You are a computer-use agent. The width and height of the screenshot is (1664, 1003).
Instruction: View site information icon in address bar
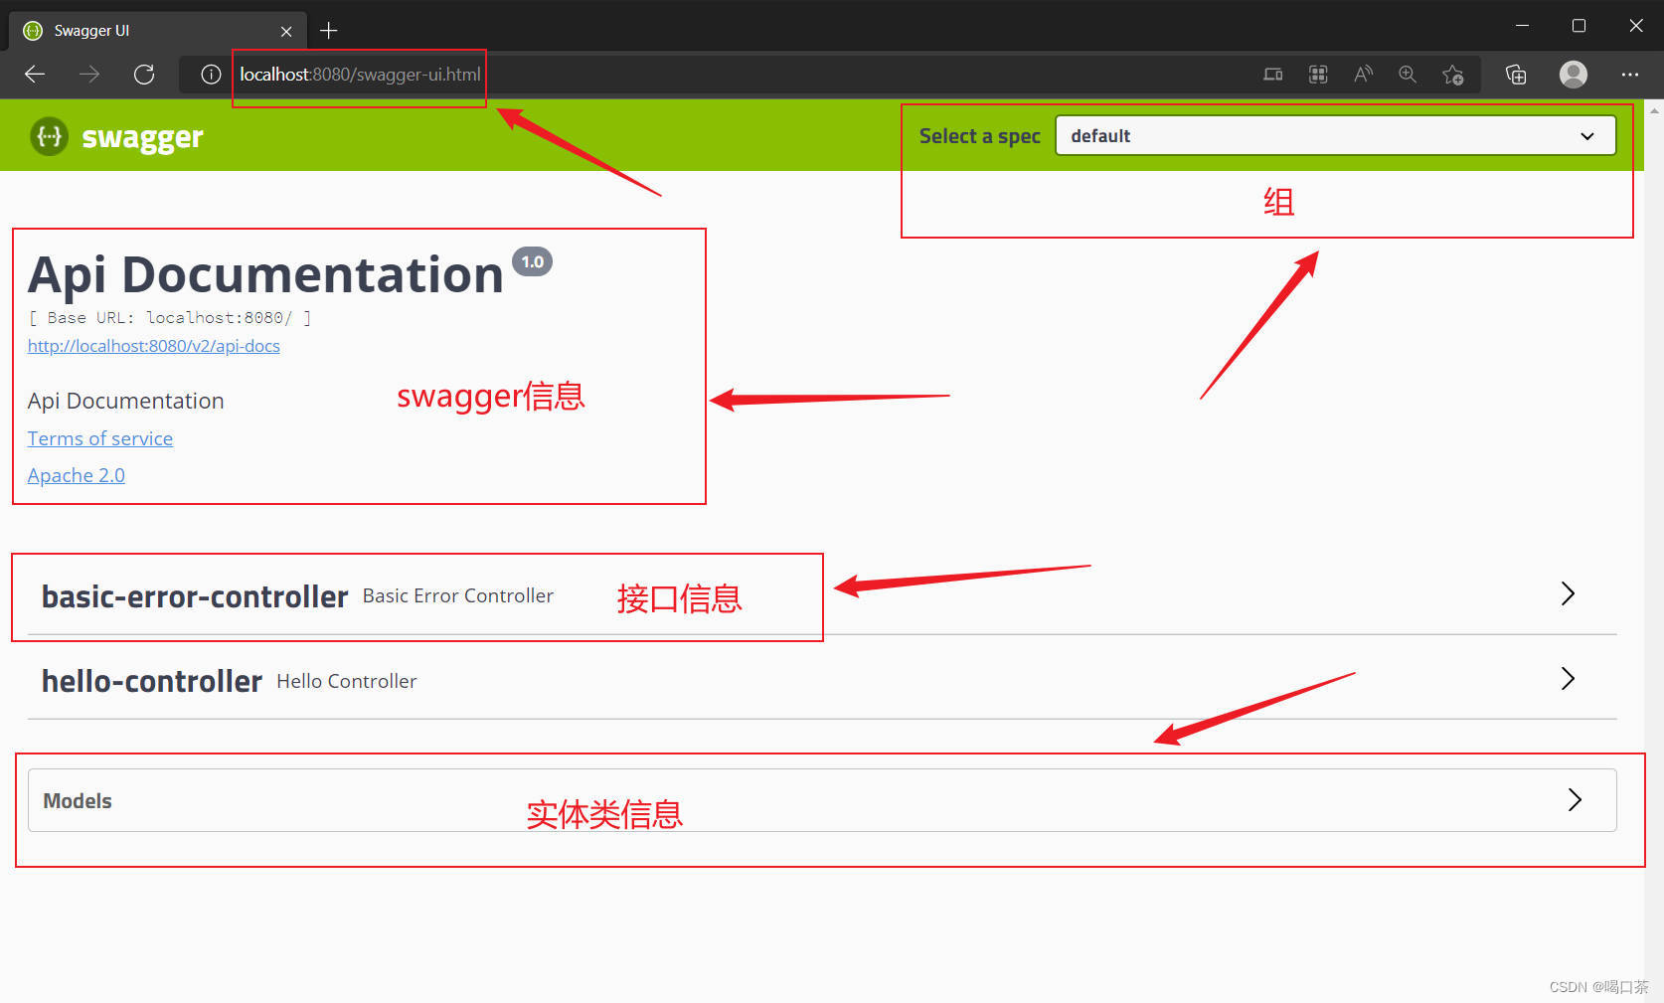point(211,75)
